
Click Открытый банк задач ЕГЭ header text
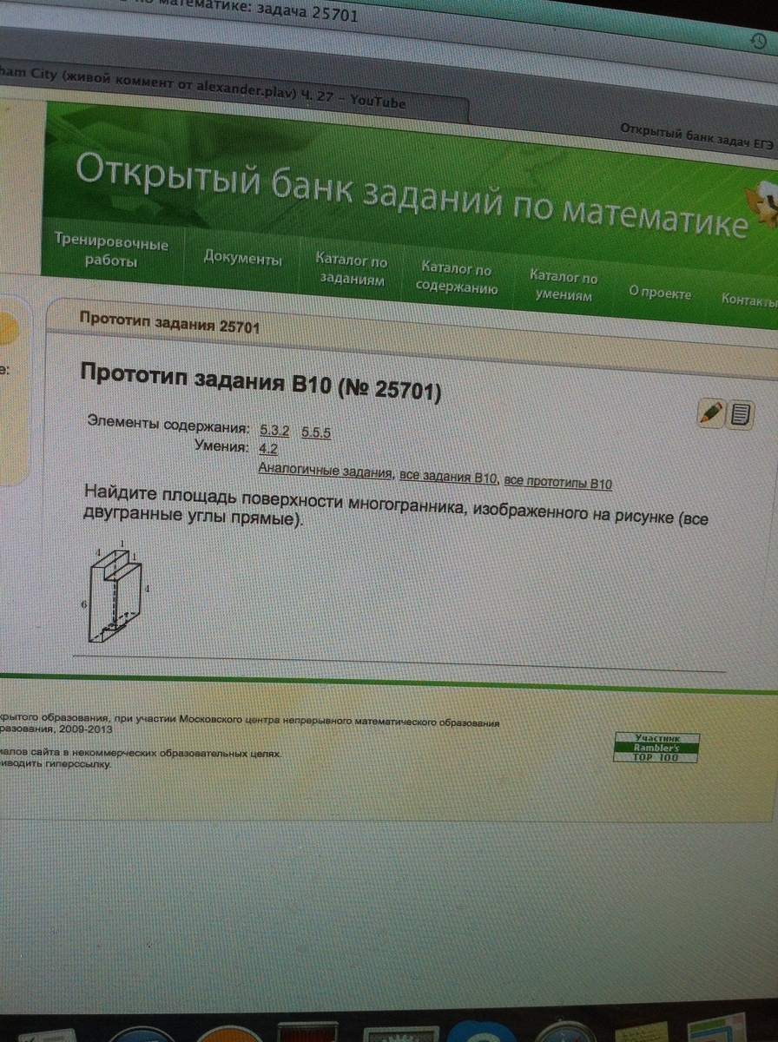698,135
